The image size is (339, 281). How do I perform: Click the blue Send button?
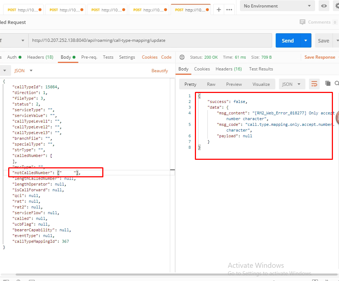pyautogui.click(x=288, y=41)
